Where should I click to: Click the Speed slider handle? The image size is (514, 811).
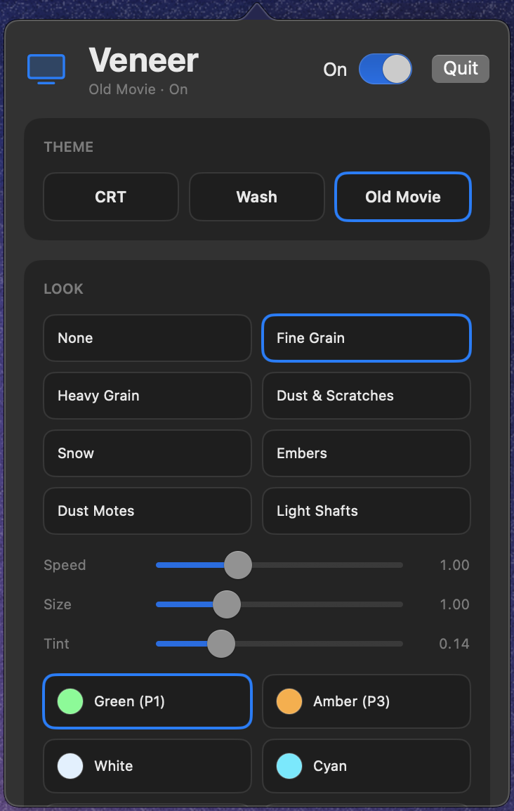pyautogui.click(x=237, y=565)
